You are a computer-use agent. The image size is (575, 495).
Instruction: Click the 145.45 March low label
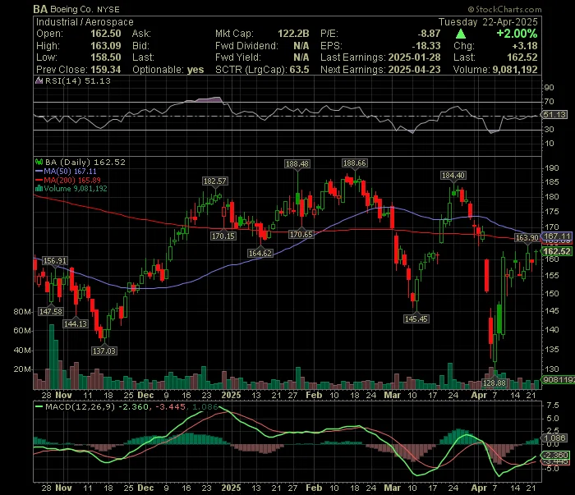[x=416, y=319]
